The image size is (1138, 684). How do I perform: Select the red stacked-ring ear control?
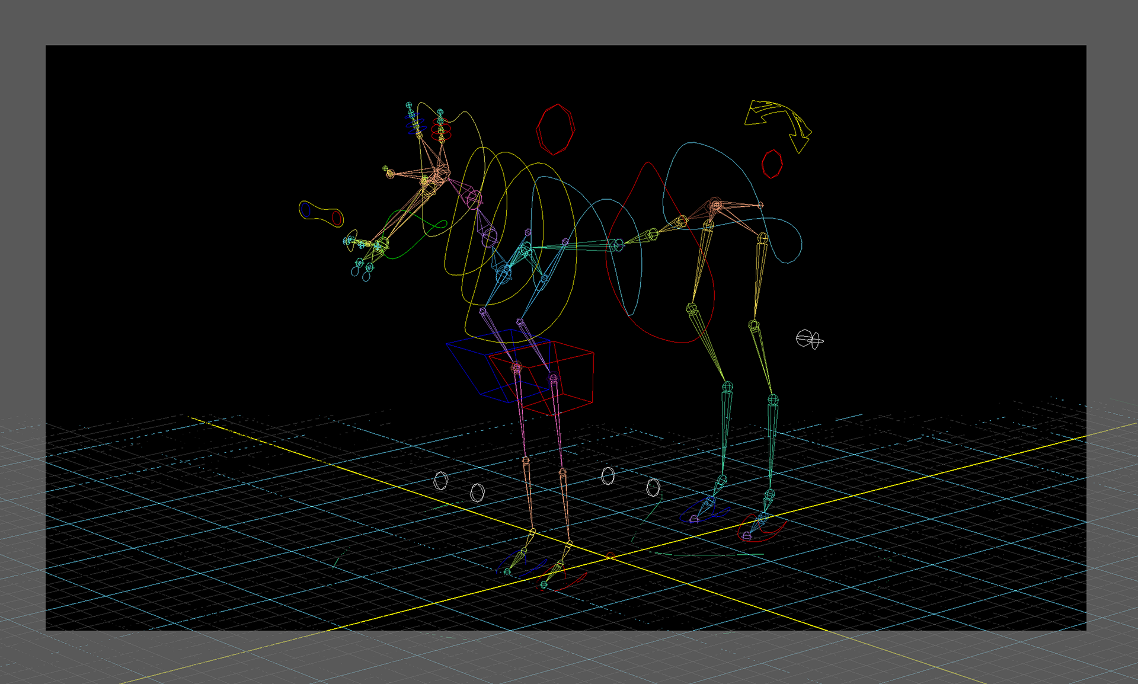[441, 130]
